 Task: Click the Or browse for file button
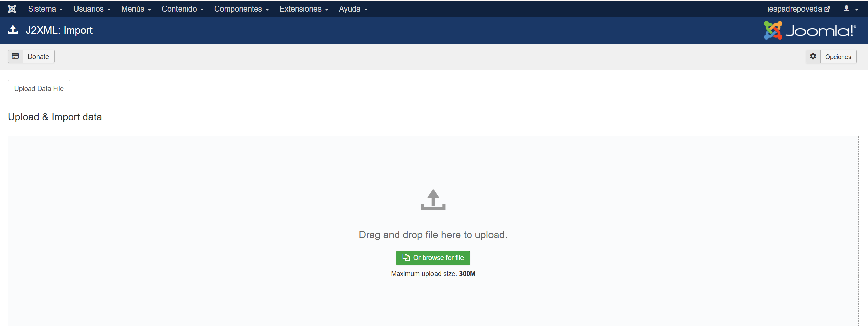433,258
